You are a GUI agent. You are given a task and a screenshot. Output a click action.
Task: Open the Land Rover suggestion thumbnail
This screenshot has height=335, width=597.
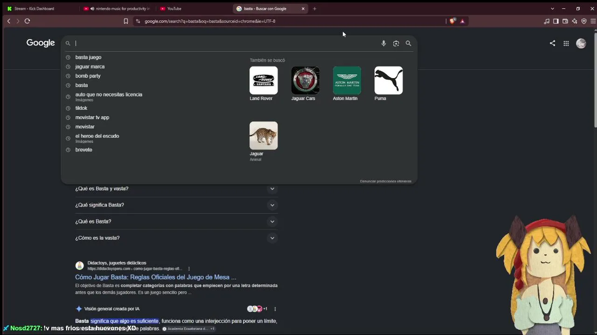264,80
